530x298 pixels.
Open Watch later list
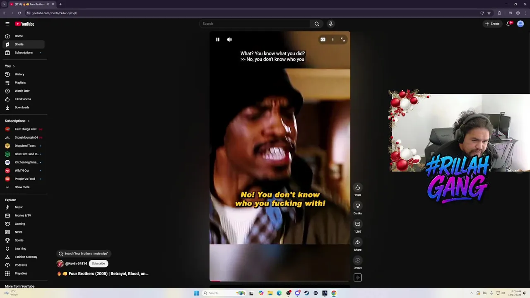point(23,91)
